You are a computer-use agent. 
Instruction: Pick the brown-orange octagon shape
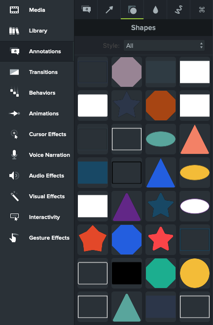[x=161, y=106]
